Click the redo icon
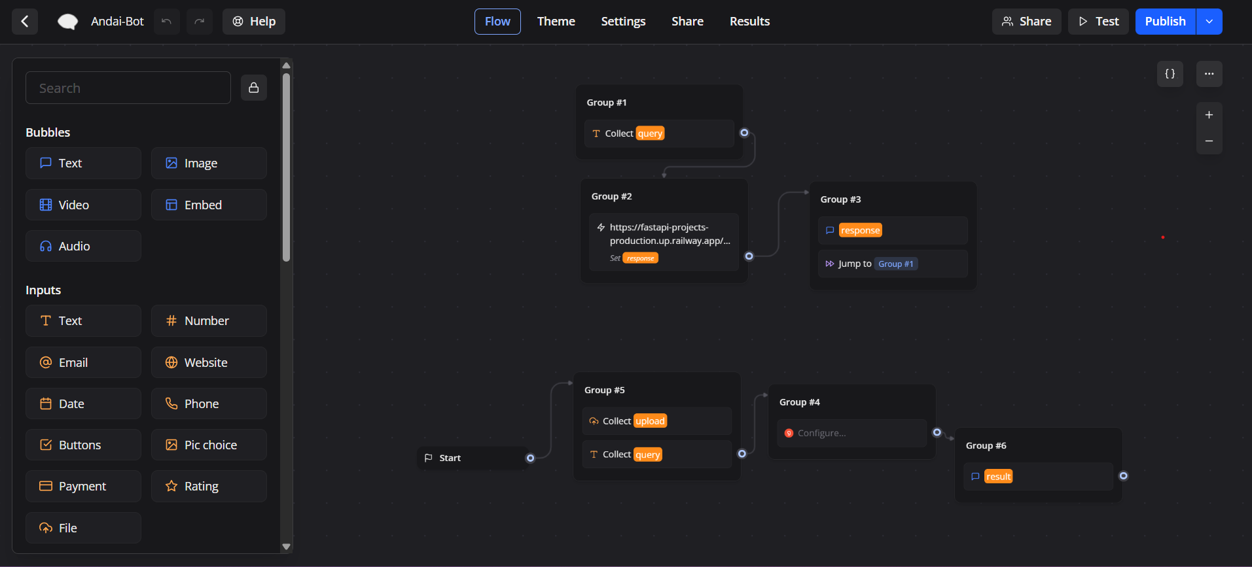This screenshot has height=567, width=1252. [200, 22]
